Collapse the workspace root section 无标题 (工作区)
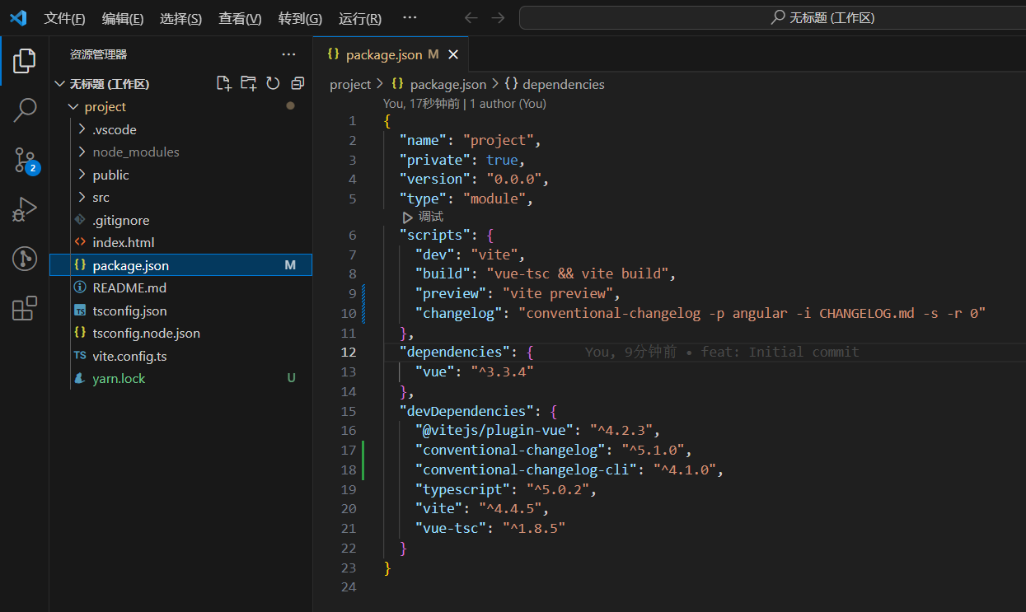The width and height of the screenshot is (1026, 612). pyautogui.click(x=59, y=84)
